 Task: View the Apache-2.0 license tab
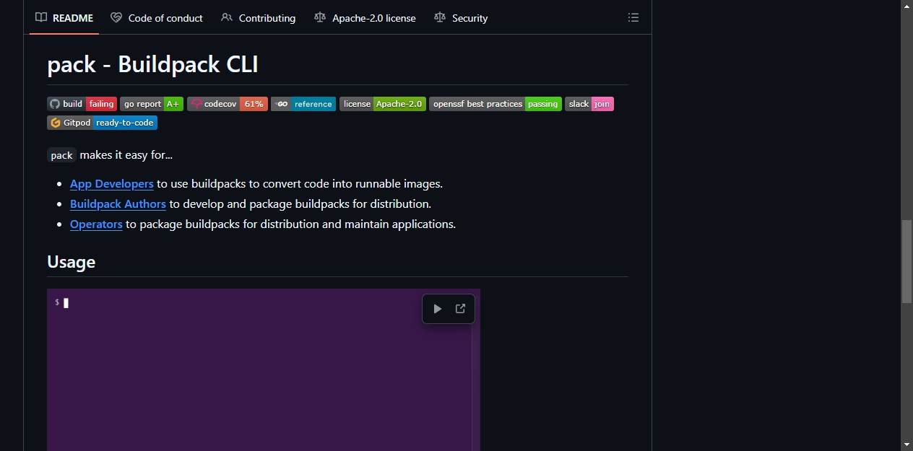click(x=365, y=18)
